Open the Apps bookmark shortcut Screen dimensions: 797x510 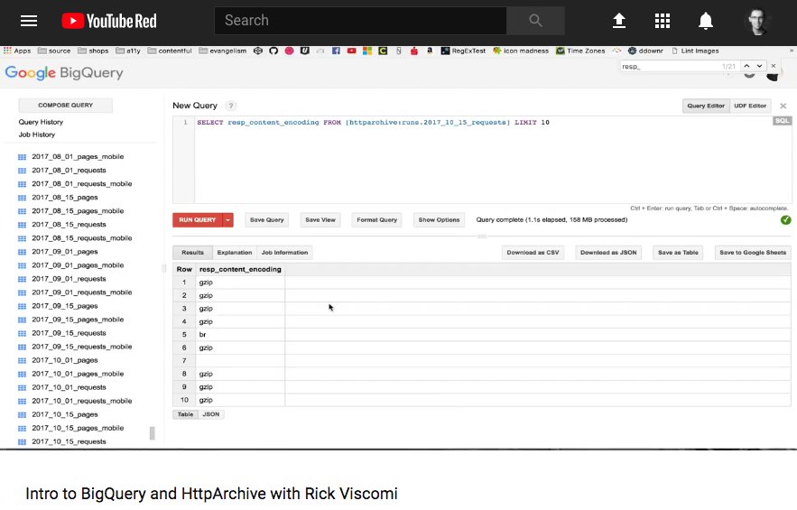(17, 51)
